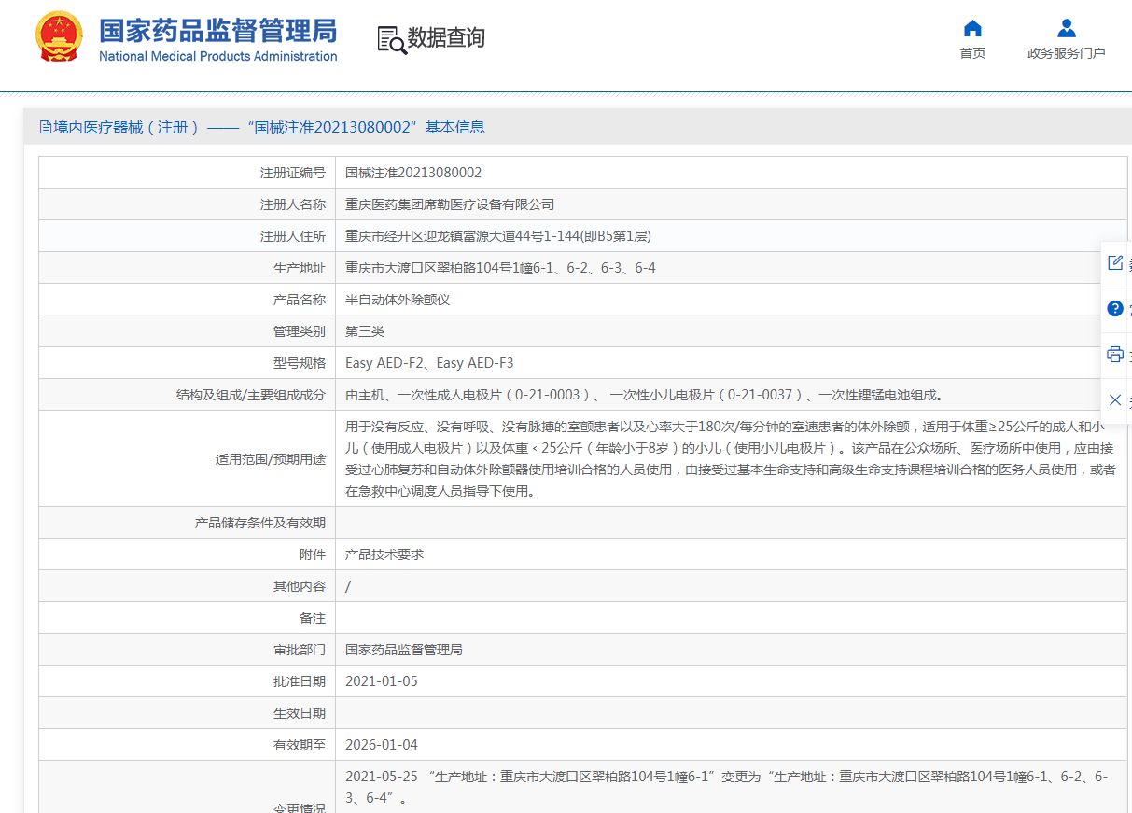Click 数据查询 heading text

pos(446,38)
